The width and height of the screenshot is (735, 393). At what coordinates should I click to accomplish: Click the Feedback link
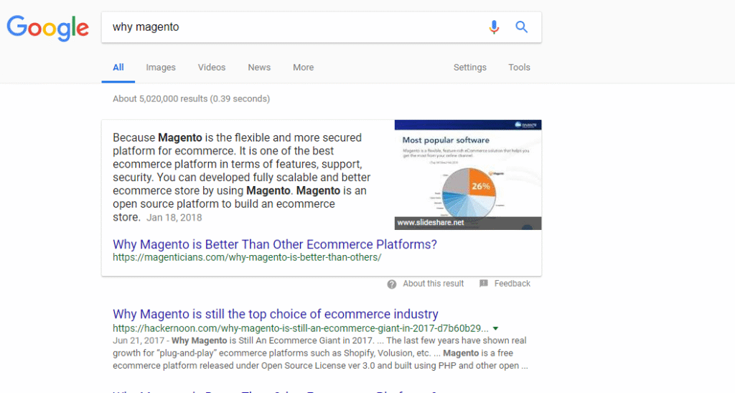click(512, 284)
